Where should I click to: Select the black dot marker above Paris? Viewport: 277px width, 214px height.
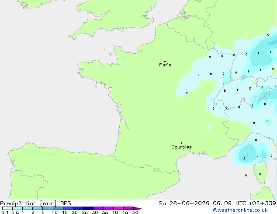click(x=165, y=61)
